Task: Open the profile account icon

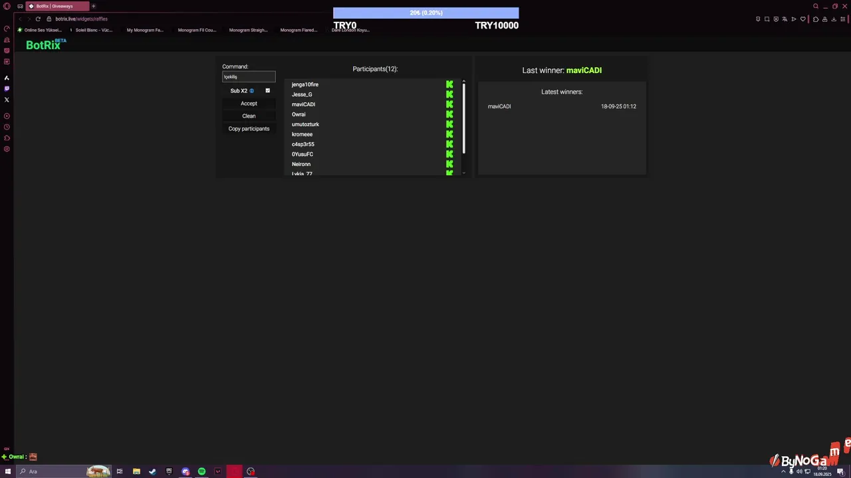Action: tap(825, 19)
